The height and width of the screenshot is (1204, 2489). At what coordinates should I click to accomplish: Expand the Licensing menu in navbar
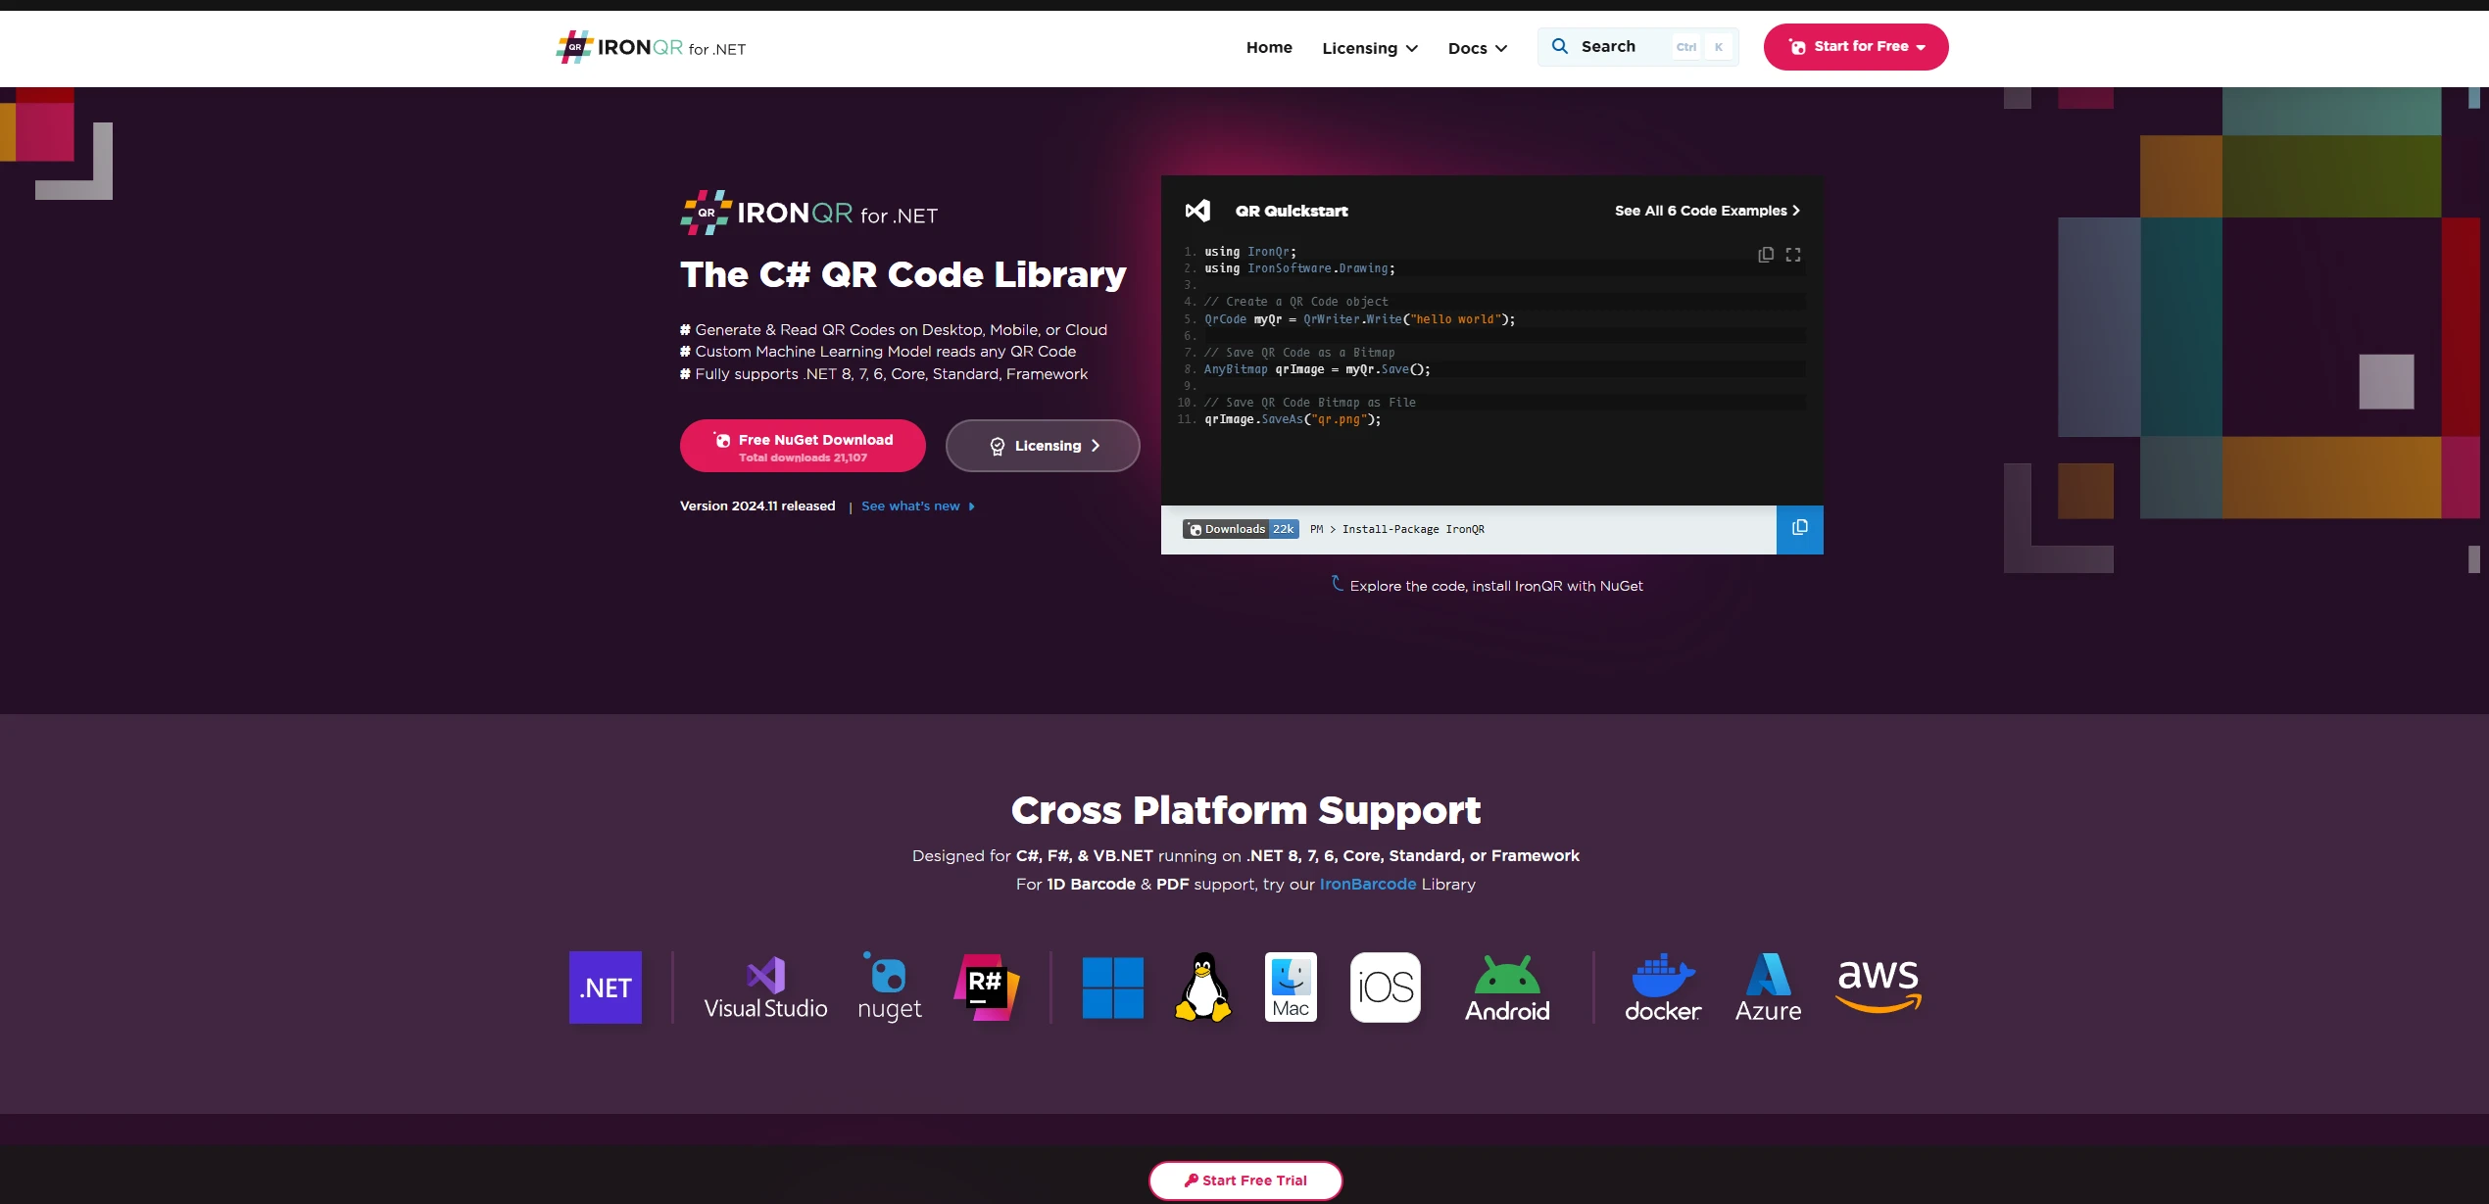1369,48
